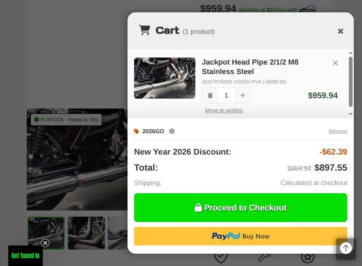This screenshot has width=362, height=266.
Task: Open the Jackpot Head Pipe product title
Action: coord(250,67)
